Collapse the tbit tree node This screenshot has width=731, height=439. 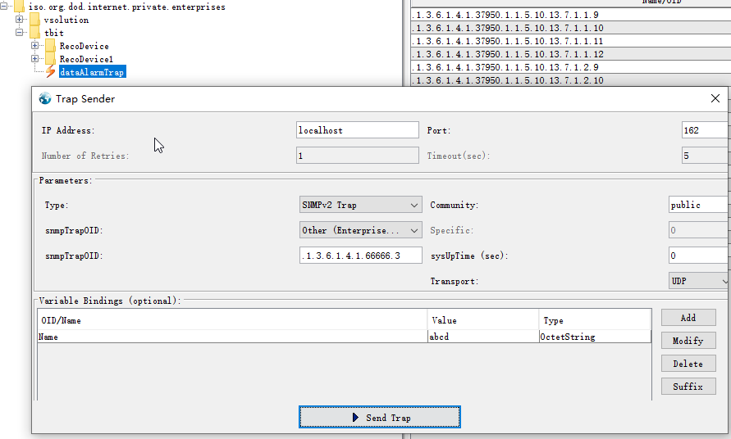click(x=19, y=33)
